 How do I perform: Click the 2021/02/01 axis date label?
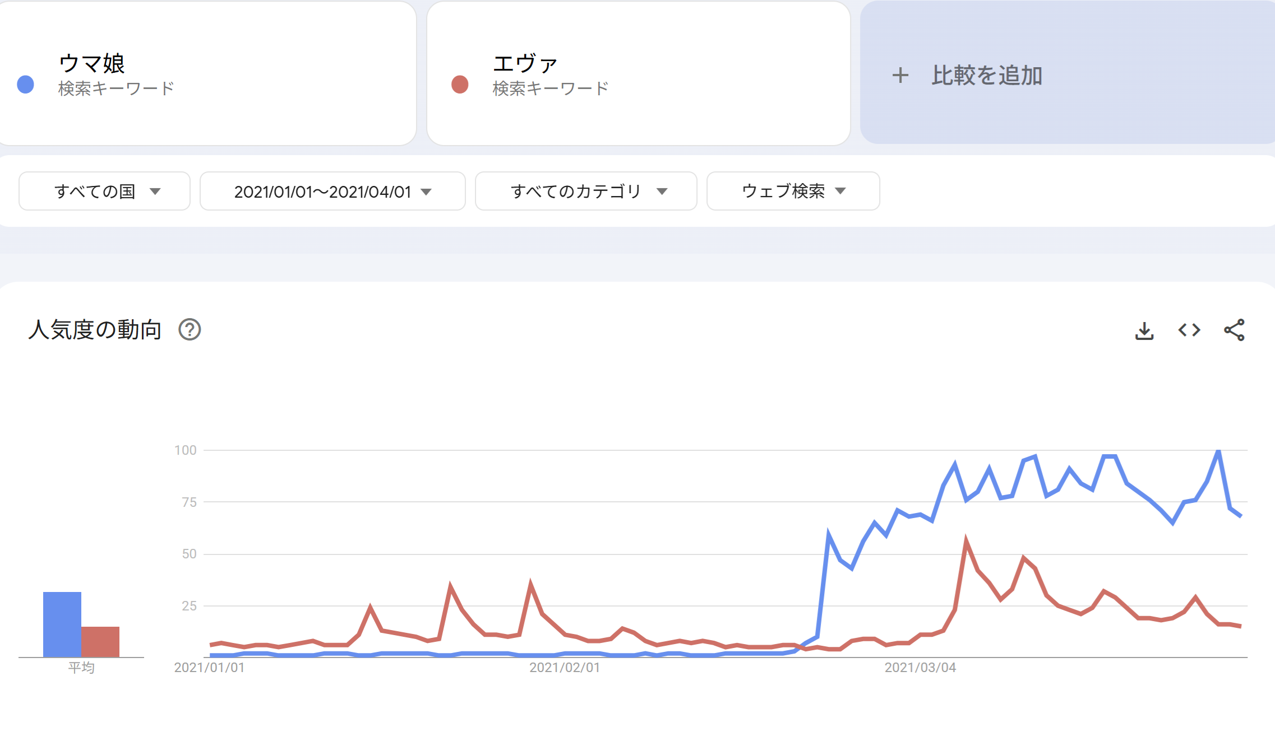click(565, 668)
